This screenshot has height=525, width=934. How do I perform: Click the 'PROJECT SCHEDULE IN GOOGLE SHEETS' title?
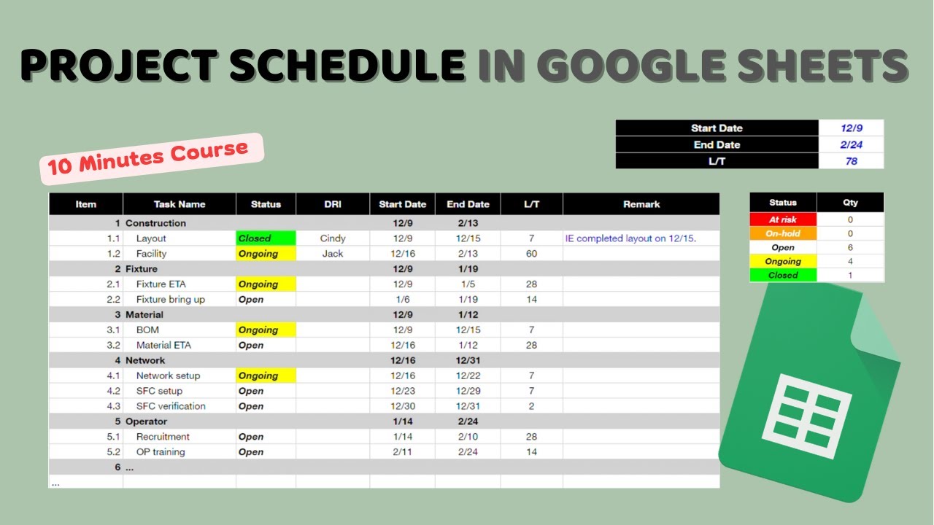click(x=465, y=66)
